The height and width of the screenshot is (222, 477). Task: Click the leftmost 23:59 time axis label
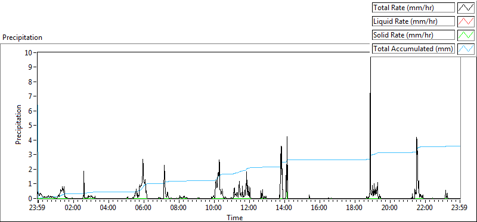click(38, 208)
